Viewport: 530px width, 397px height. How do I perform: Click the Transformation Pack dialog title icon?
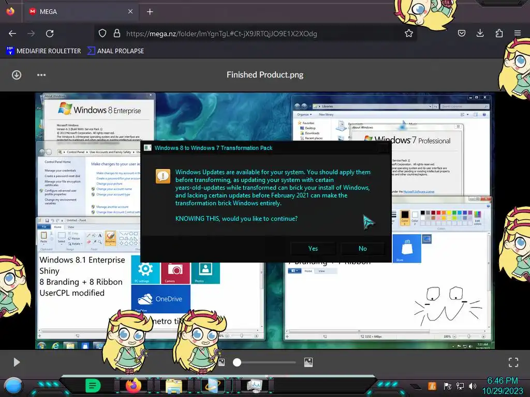coord(148,148)
